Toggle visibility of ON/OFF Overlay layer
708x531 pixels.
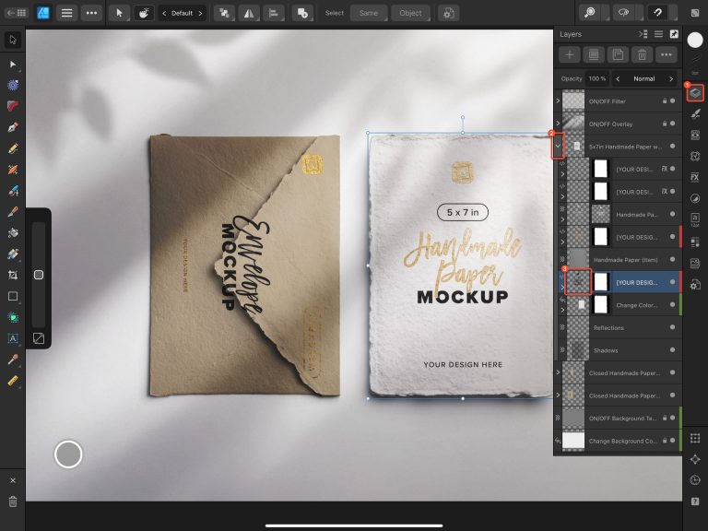pos(673,124)
